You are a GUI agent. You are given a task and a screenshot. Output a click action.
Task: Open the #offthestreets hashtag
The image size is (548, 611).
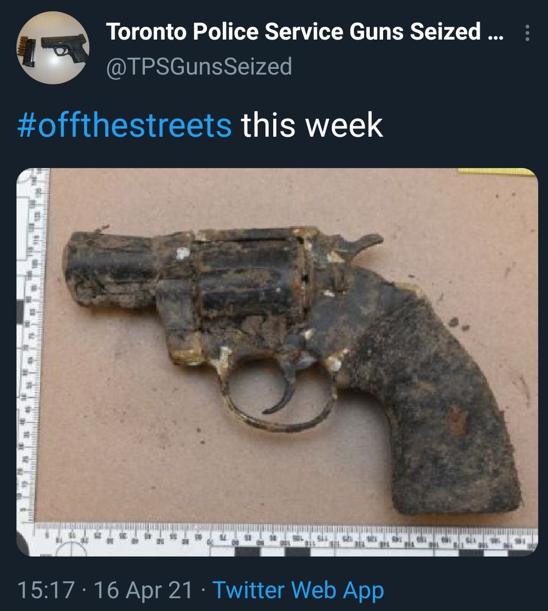tap(125, 125)
